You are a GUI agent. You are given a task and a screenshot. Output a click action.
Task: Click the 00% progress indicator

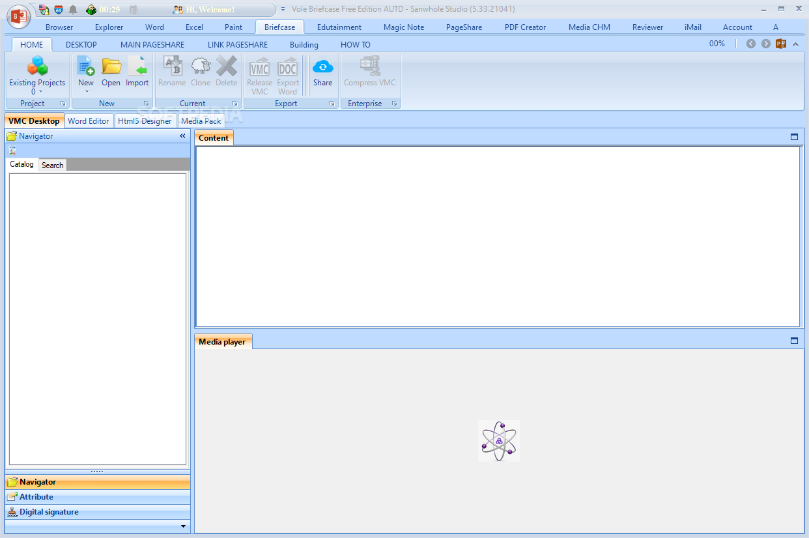click(x=717, y=44)
